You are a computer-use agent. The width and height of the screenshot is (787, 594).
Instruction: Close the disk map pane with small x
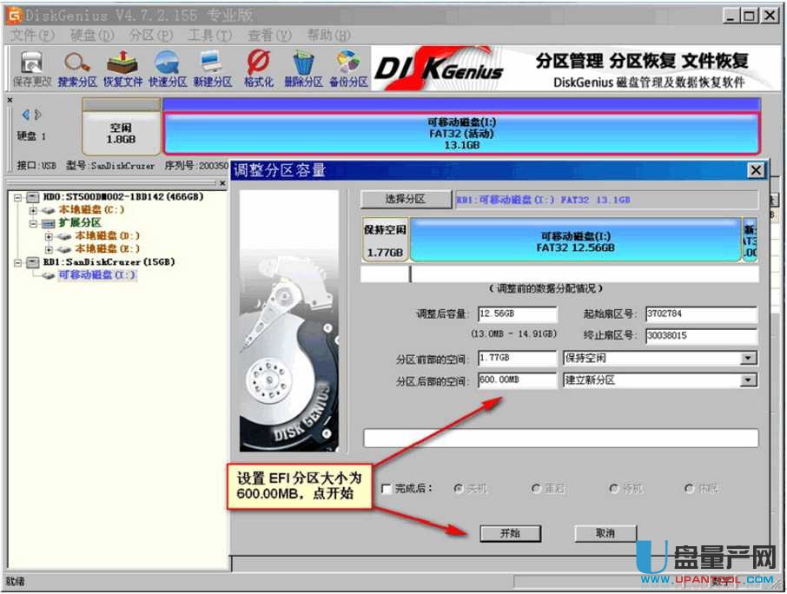click(10, 101)
